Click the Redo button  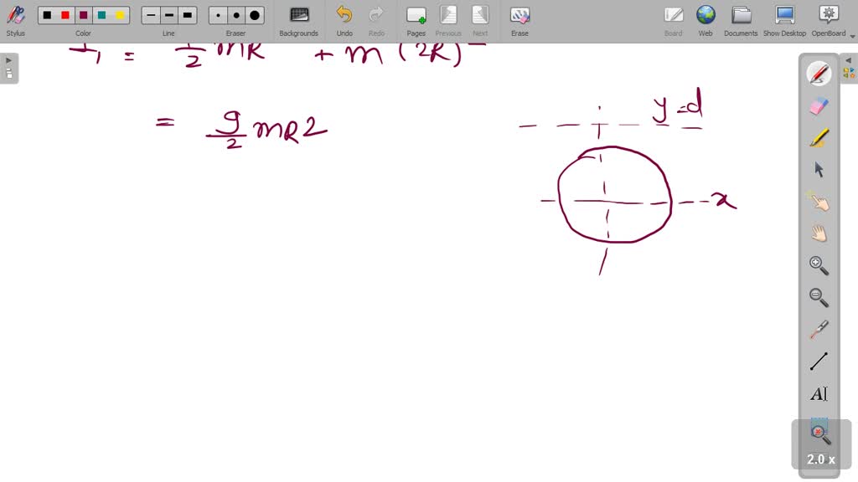coord(376,20)
